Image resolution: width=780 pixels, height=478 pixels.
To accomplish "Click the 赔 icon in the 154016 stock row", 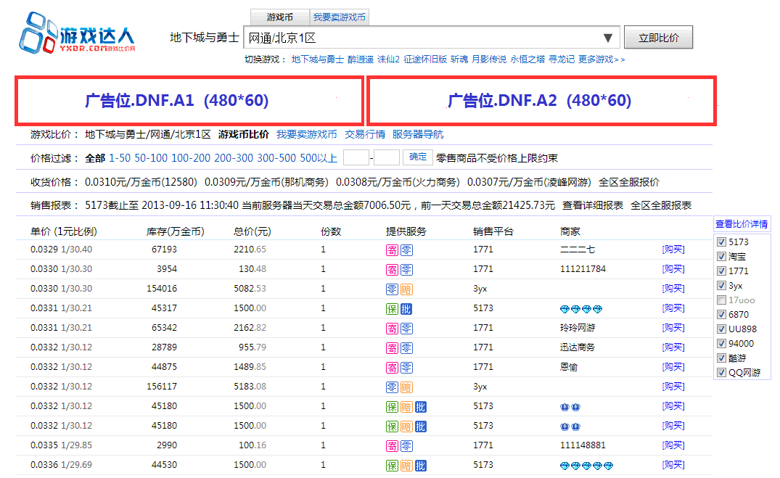I will 406,289.
